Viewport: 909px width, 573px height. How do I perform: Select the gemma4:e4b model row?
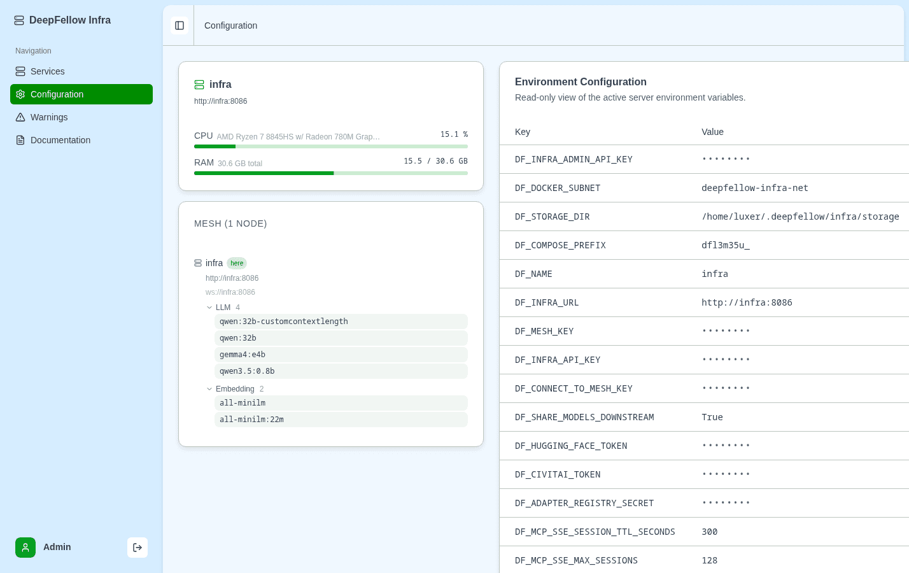tap(341, 355)
